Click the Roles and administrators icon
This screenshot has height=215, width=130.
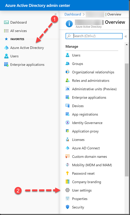[x=67, y=80]
